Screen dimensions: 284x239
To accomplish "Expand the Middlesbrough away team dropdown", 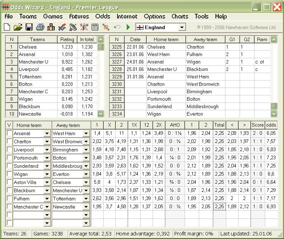I will [86, 166].
